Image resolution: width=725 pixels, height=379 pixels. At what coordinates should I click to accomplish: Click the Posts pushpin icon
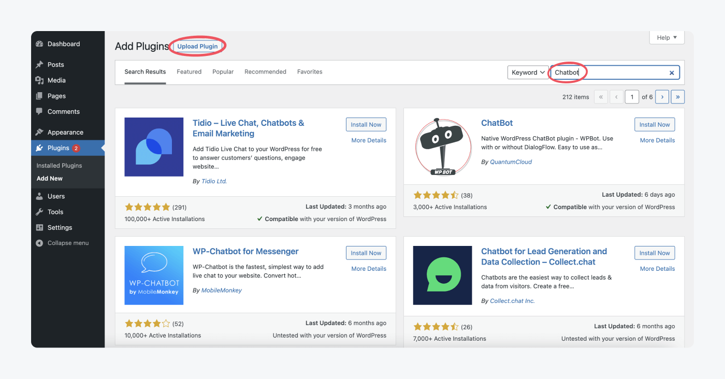(x=40, y=64)
